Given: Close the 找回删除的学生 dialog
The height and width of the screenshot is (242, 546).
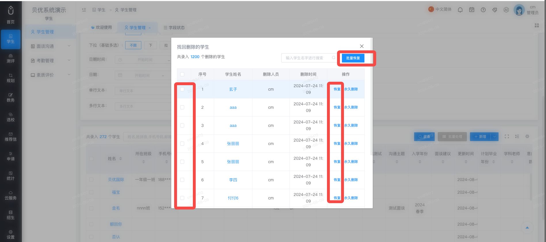Looking at the screenshot, I should 362,46.
